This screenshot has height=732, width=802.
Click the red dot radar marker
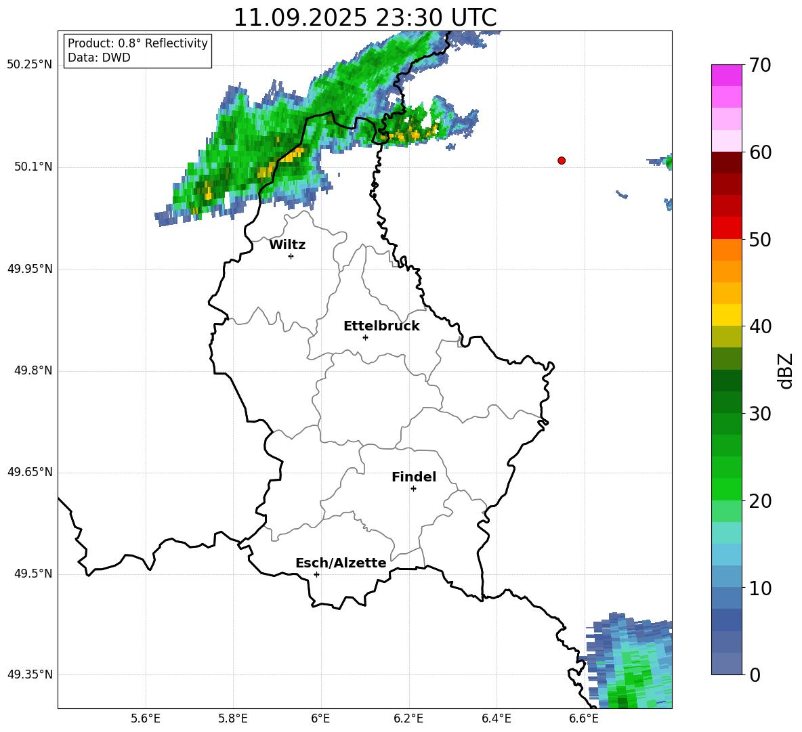coord(562,160)
